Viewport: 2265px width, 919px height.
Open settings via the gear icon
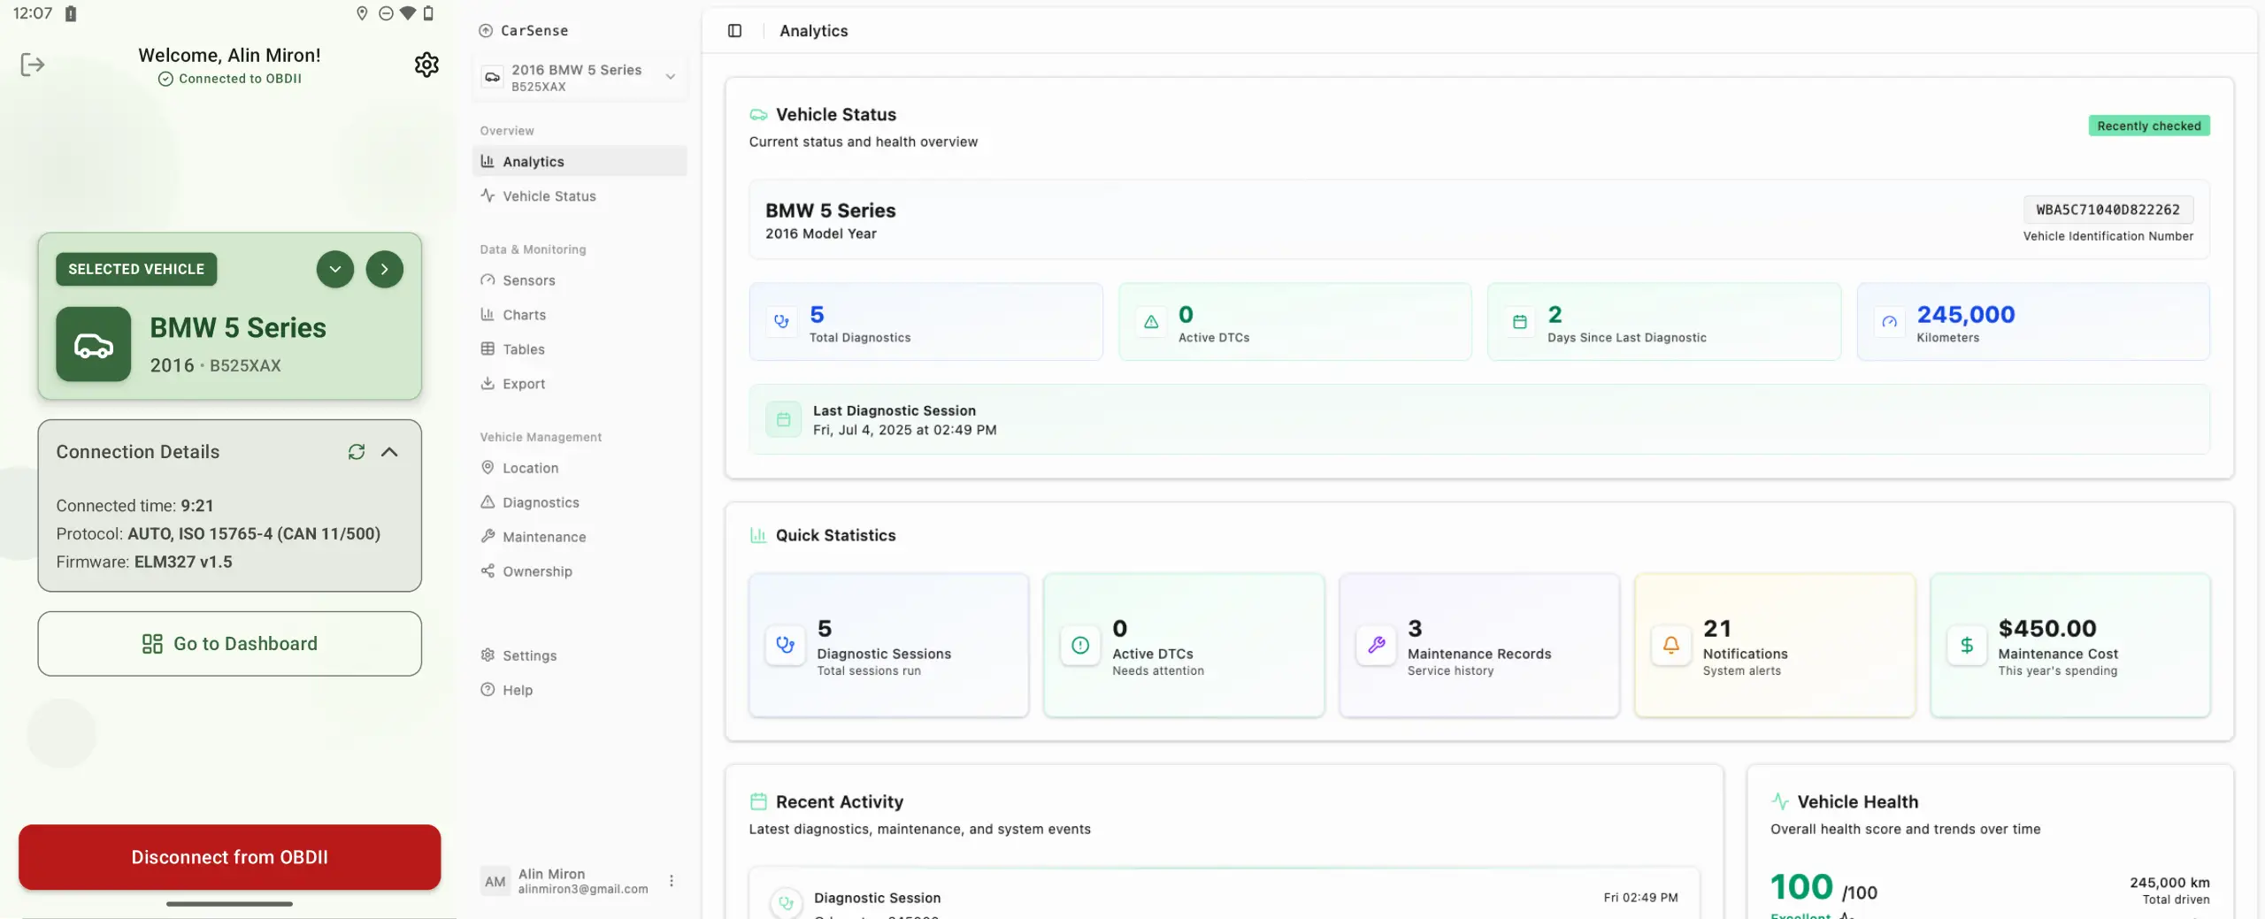[426, 65]
